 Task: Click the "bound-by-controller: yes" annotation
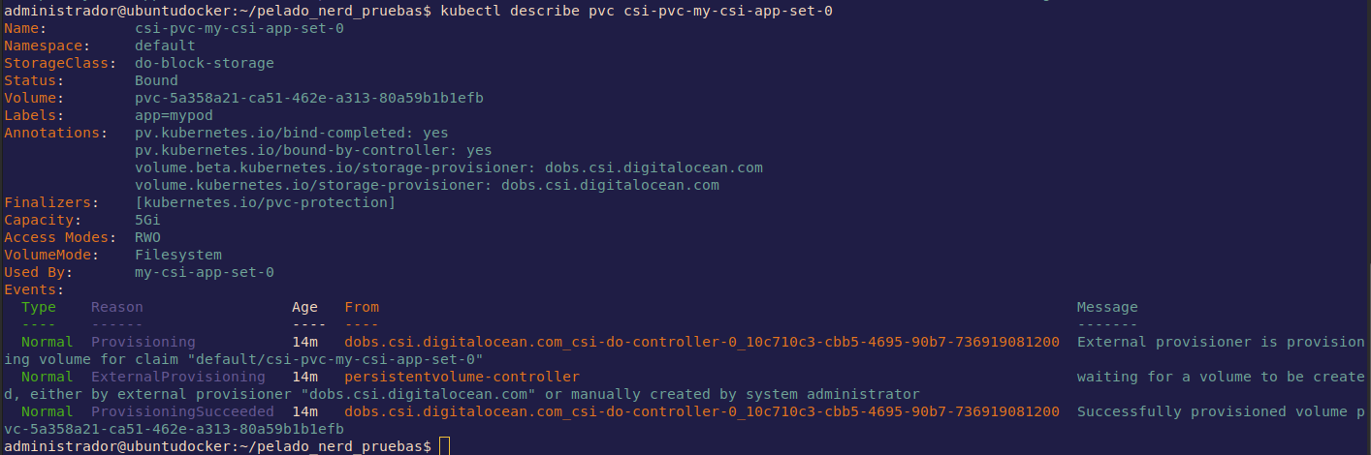(312, 150)
